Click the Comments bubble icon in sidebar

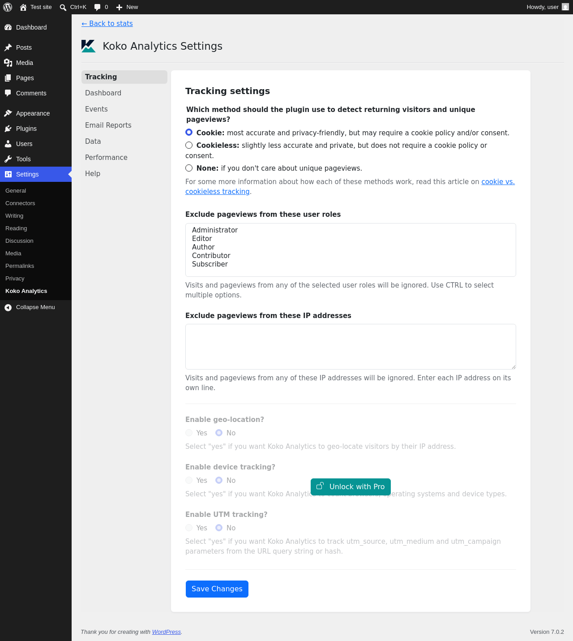click(8, 93)
